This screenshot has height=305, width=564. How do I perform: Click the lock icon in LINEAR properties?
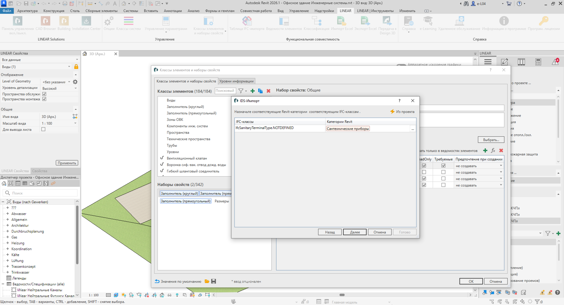pos(76,67)
